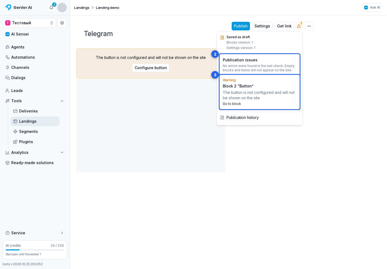Click Start plan until November 1 text
This screenshot has width=387, height=269.
(x=23, y=254)
